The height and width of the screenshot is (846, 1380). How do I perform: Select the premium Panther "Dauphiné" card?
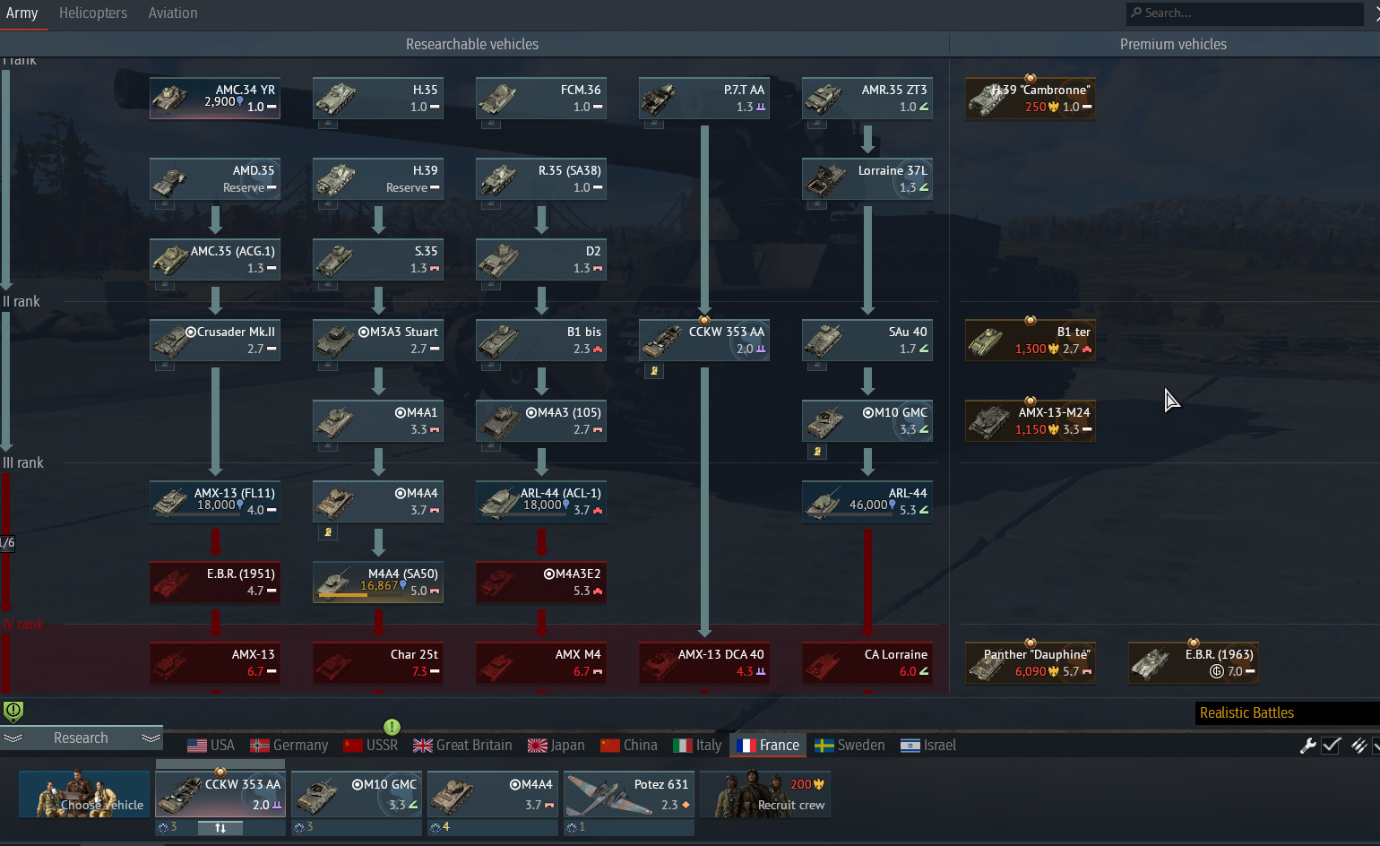point(1031,663)
